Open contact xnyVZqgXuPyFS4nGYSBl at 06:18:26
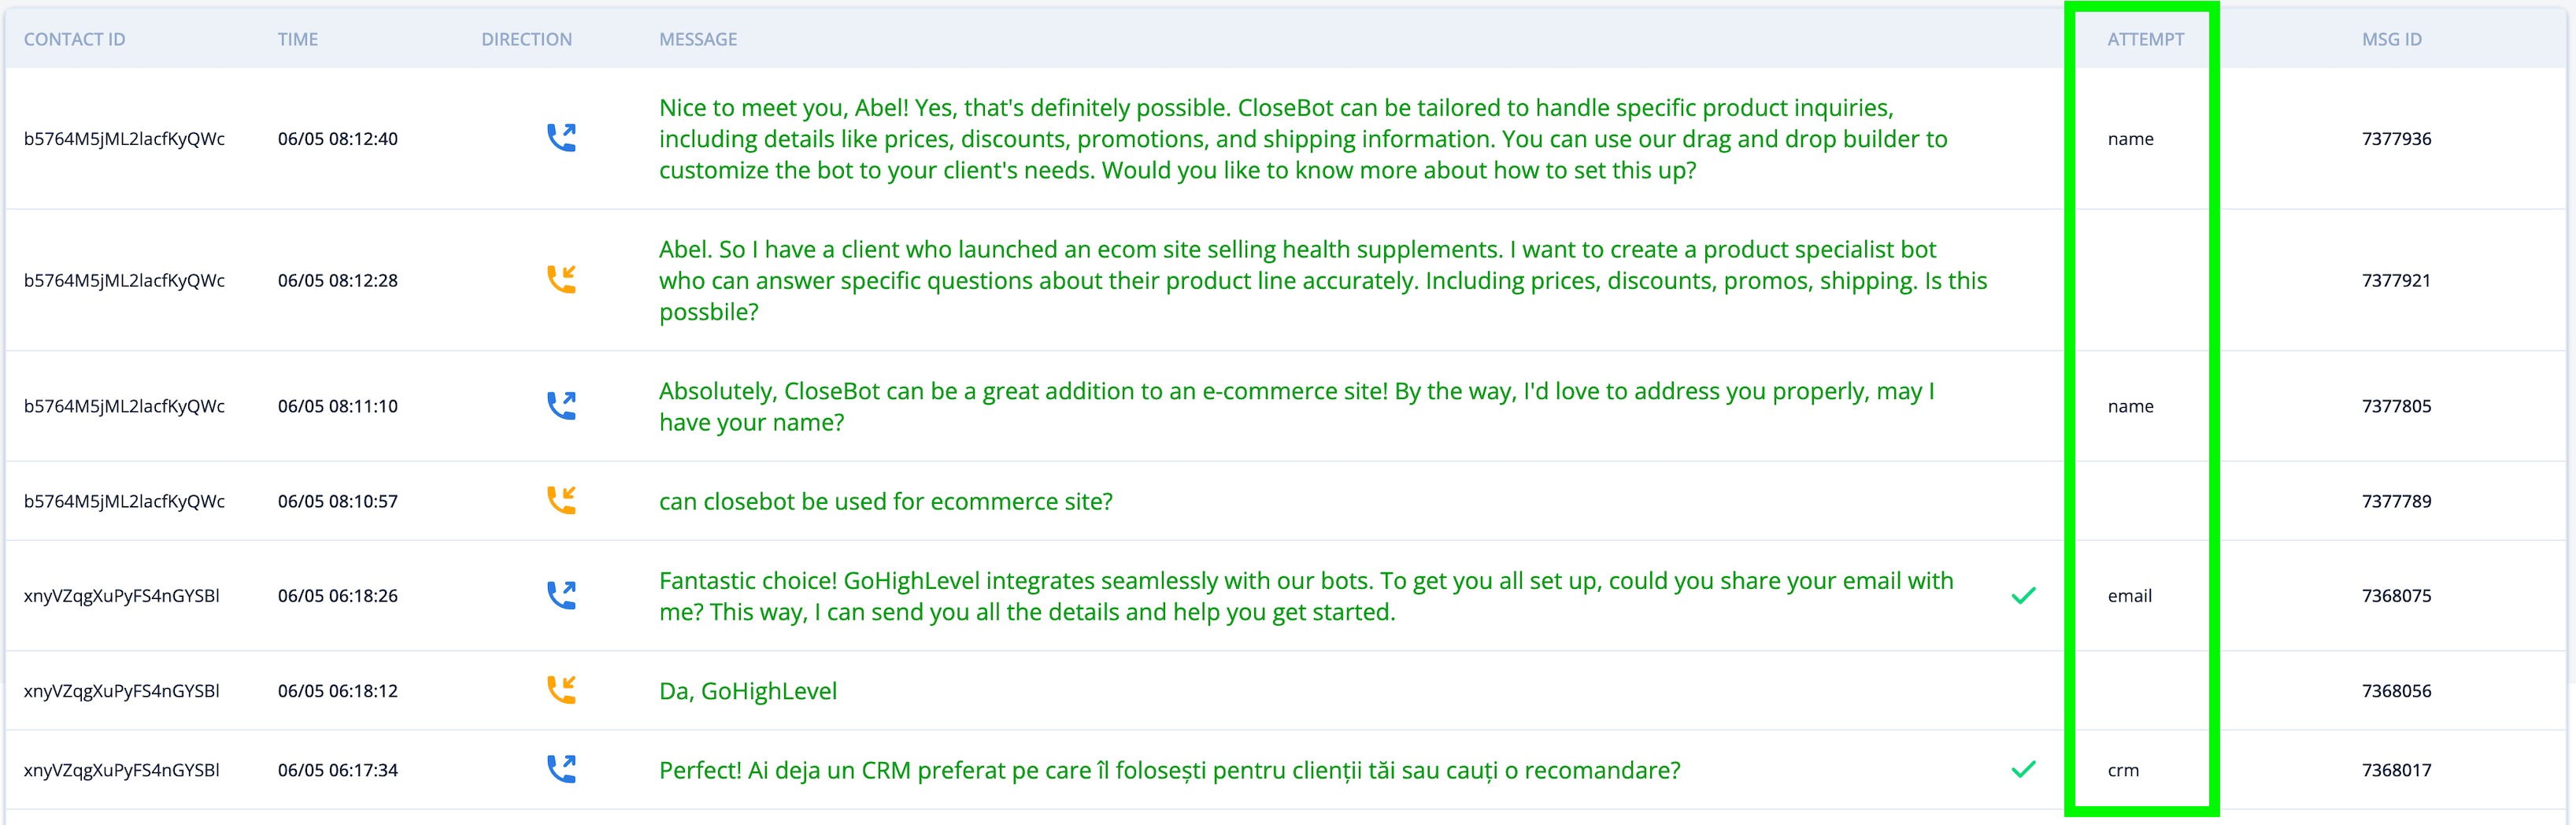Screen dimensions: 2576x825 (121, 596)
